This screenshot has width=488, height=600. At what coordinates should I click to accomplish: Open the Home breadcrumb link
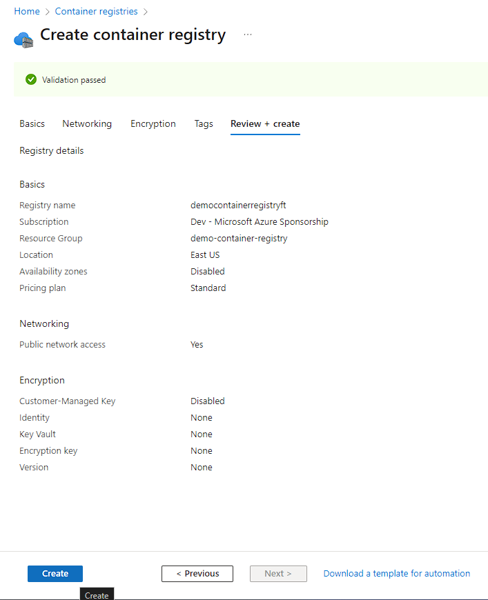pos(26,12)
